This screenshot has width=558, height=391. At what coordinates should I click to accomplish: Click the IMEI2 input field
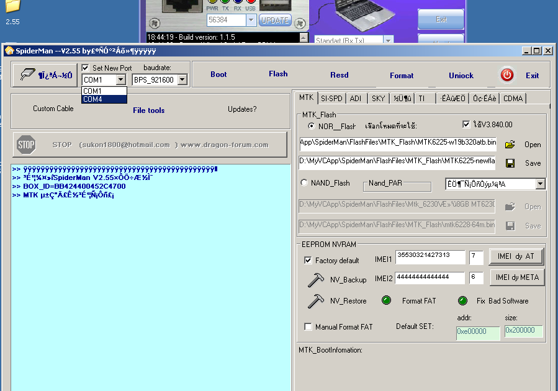(x=430, y=278)
